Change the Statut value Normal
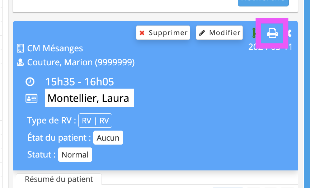 coord(75,155)
